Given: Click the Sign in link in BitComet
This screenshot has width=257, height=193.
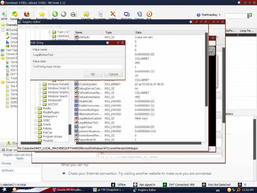Looking at the screenshot, I should coord(11,150).
